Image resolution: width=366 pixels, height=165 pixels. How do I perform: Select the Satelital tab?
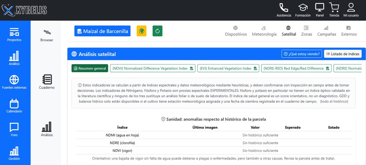[x=289, y=31]
